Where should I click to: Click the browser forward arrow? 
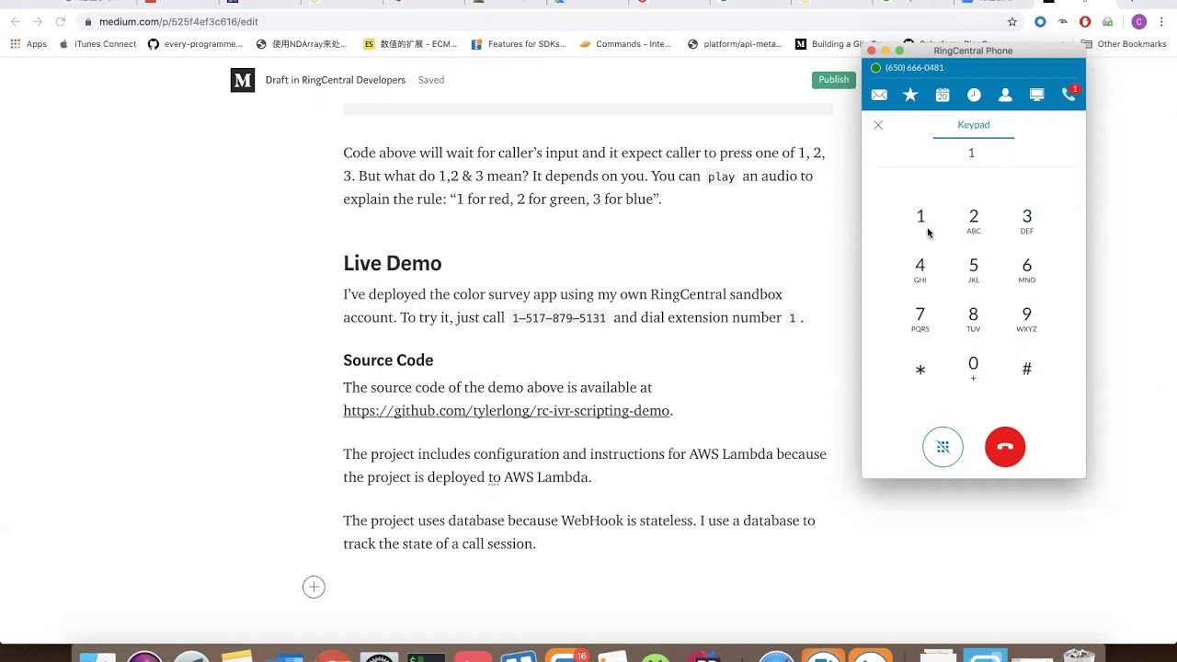tap(38, 21)
